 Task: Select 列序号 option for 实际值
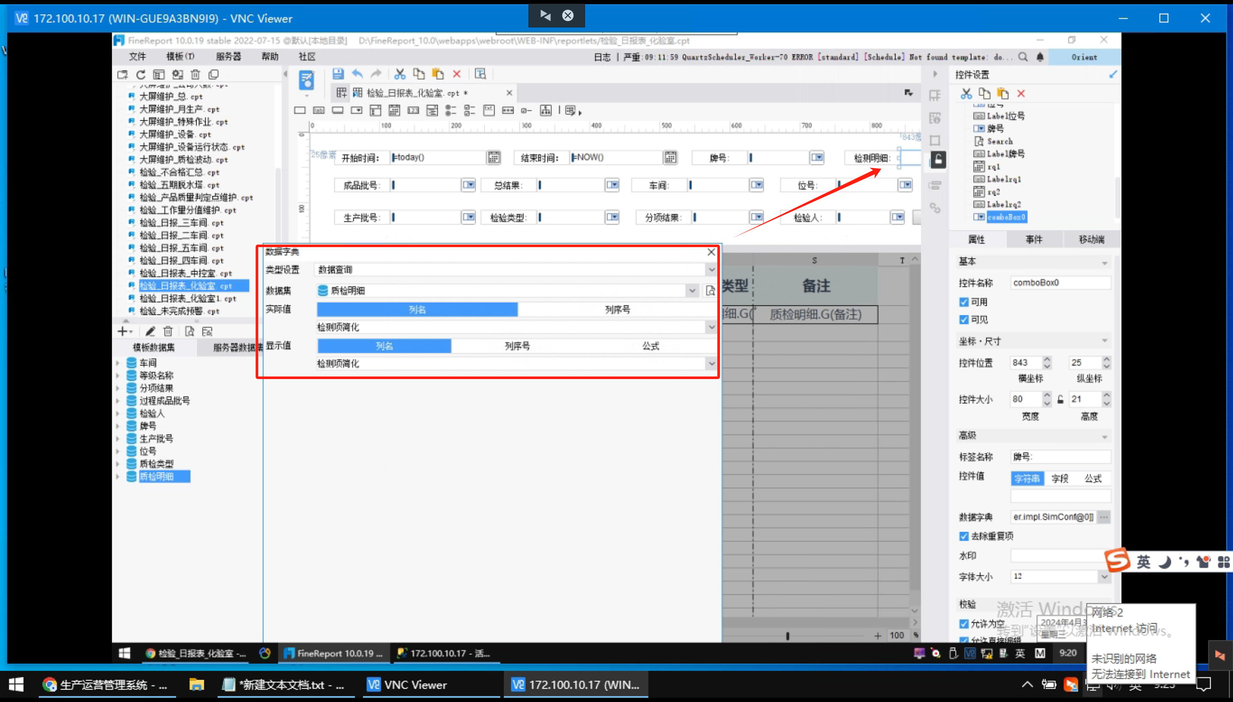tap(618, 310)
